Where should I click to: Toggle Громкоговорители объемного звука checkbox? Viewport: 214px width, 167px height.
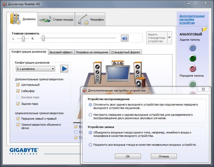(18, 125)
